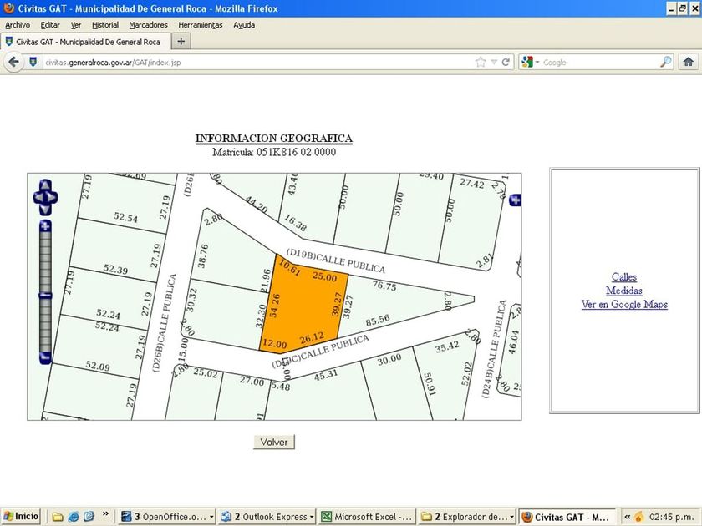Pan the map right with arrow control
The height and width of the screenshot is (526, 702).
53,197
